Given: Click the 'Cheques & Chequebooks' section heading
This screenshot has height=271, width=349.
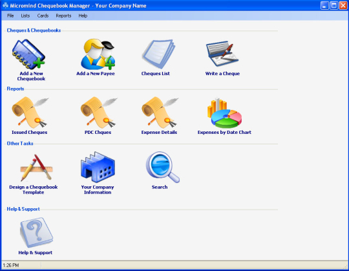Looking at the screenshot, I should click(34, 30).
